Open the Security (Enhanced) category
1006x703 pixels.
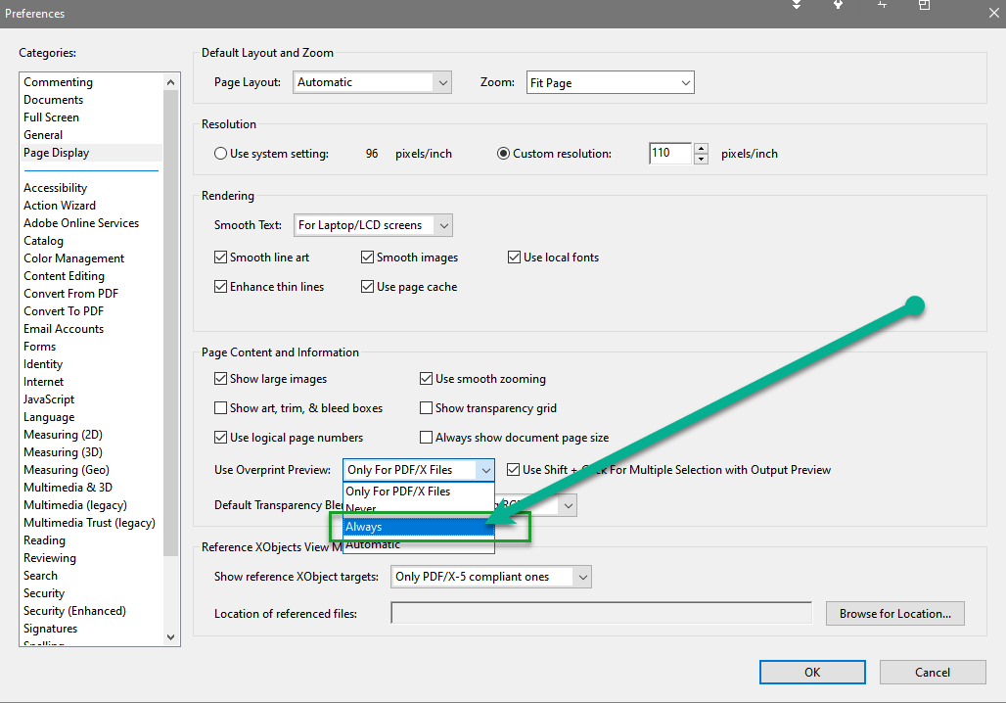(x=74, y=611)
